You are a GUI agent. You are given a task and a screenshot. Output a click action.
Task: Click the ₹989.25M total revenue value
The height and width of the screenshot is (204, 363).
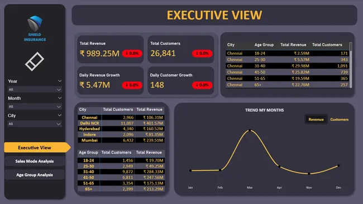point(99,54)
